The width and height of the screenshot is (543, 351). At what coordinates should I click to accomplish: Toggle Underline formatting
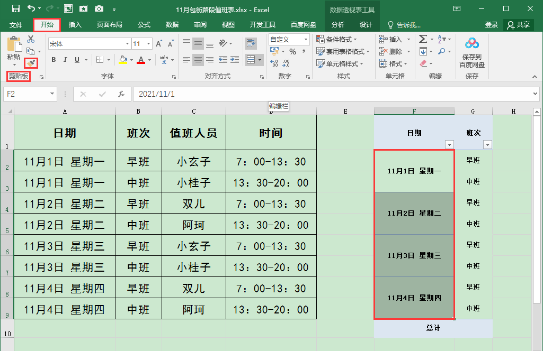[x=77, y=60]
